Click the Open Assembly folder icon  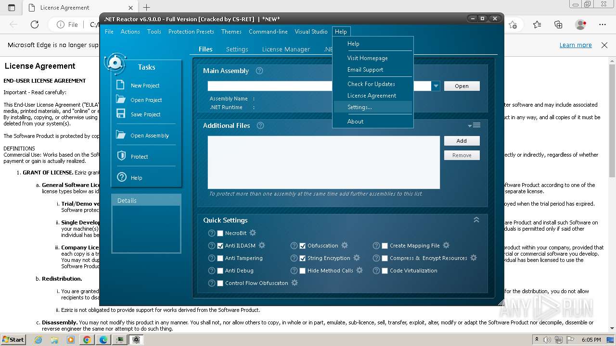(121, 135)
